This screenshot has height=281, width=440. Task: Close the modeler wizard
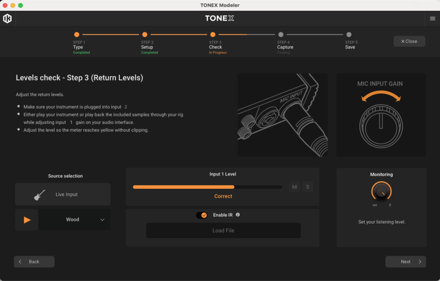[409, 42]
